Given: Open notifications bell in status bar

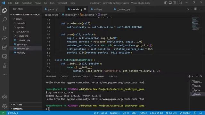Looking at the screenshot, I should pyautogui.click(x=201, y=113).
